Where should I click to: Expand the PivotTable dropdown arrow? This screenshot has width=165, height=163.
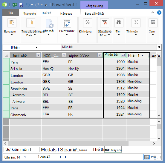[67, 35]
